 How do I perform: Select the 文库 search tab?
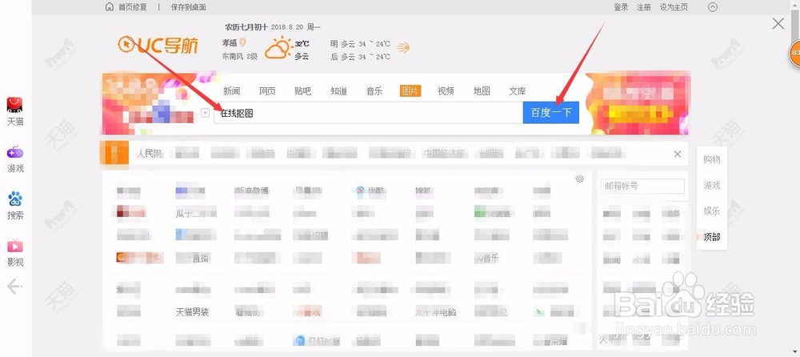click(x=518, y=91)
